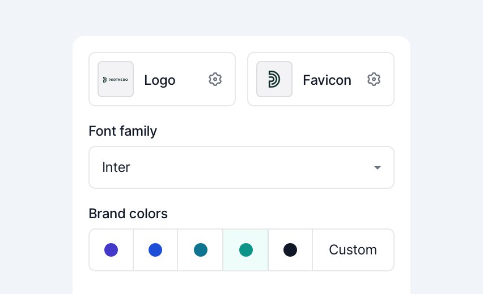This screenshot has height=294, width=483.
Task: Click the PARTNERO wordmark in the logo tile
Action: pyautogui.click(x=118, y=80)
